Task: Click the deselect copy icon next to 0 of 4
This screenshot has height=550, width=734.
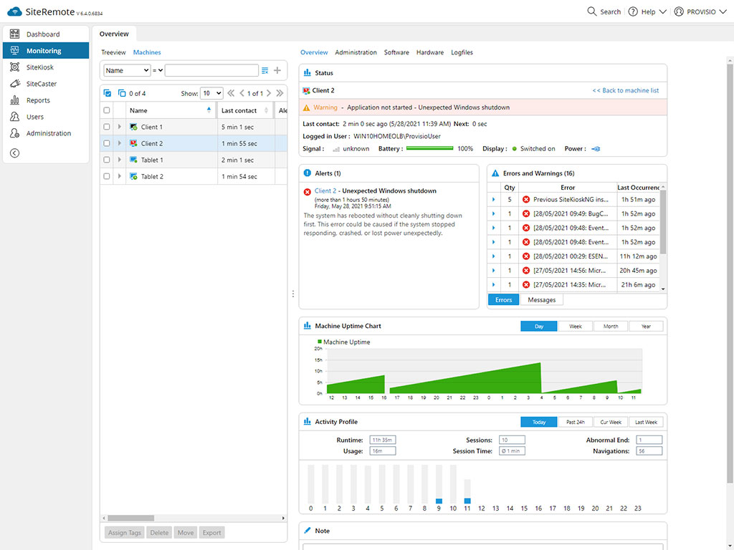Action: pos(122,93)
